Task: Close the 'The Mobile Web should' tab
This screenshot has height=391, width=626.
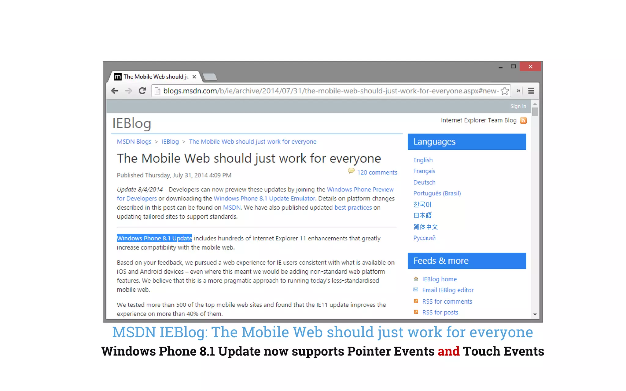Action: click(x=194, y=77)
